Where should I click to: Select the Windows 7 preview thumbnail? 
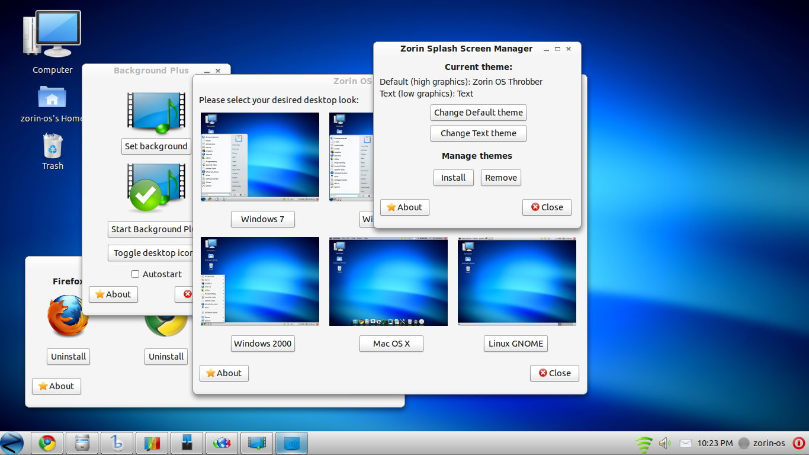[259, 157]
